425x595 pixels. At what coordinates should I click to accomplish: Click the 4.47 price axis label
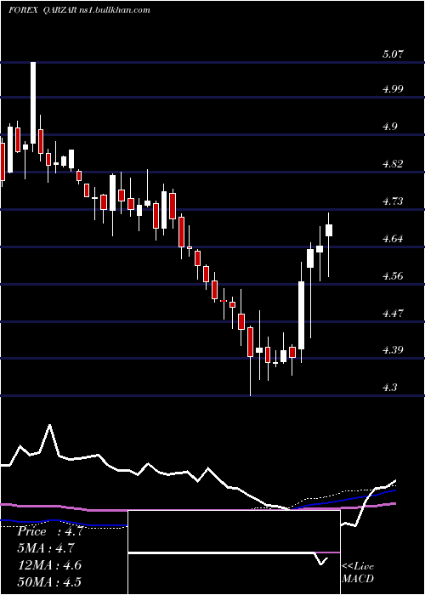tap(393, 313)
